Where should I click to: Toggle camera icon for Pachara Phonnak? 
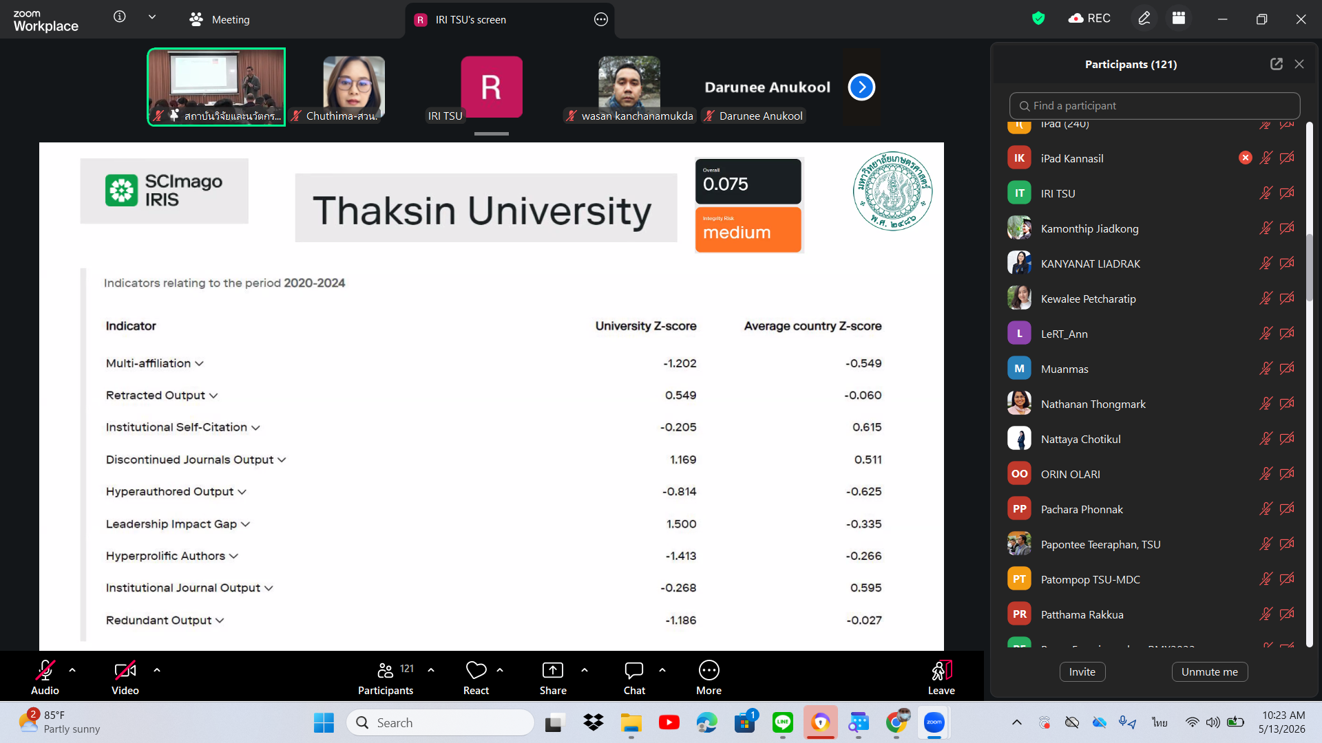[x=1287, y=509]
